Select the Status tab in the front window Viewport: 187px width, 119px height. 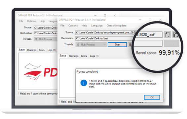click(63, 56)
